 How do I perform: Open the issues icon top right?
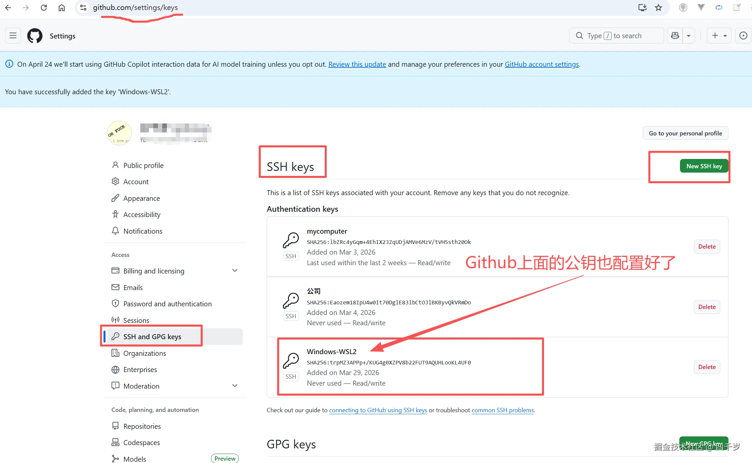(743, 36)
